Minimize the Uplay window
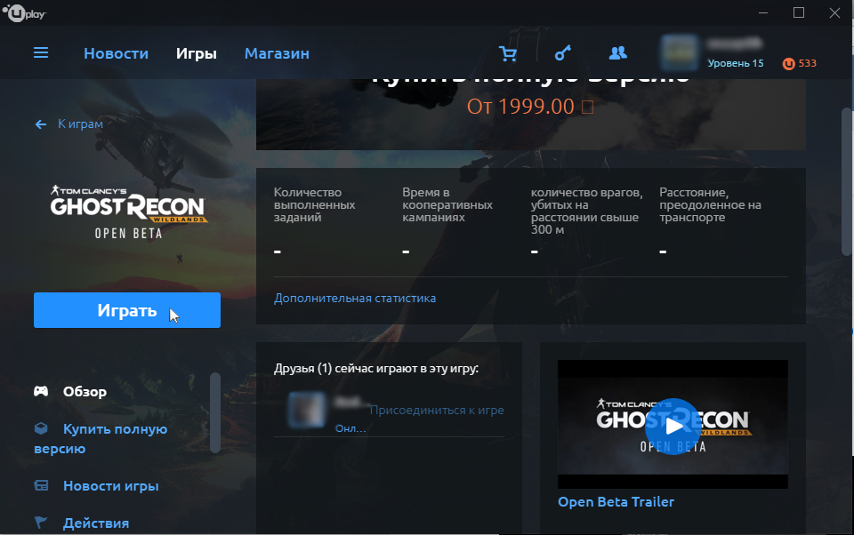Screen dimensions: 854x535 763,12
